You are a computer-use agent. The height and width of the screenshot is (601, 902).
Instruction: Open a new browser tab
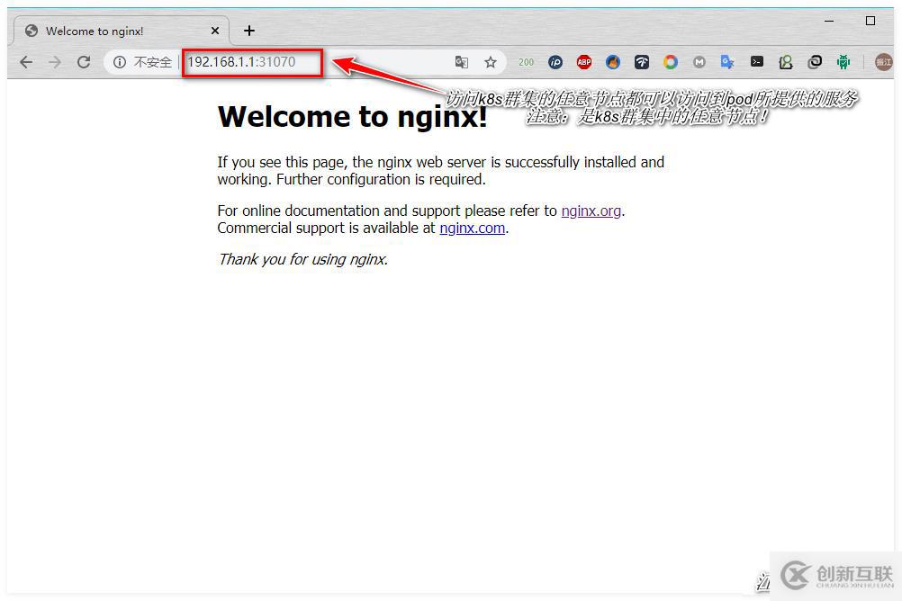click(x=249, y=31)
